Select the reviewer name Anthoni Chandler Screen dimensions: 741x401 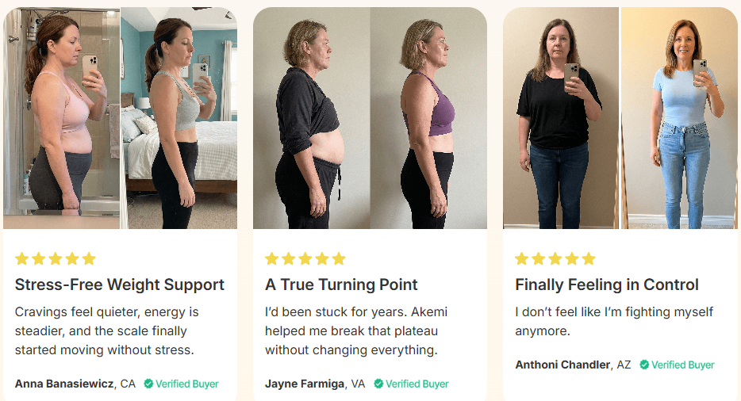tap(562, 365)
